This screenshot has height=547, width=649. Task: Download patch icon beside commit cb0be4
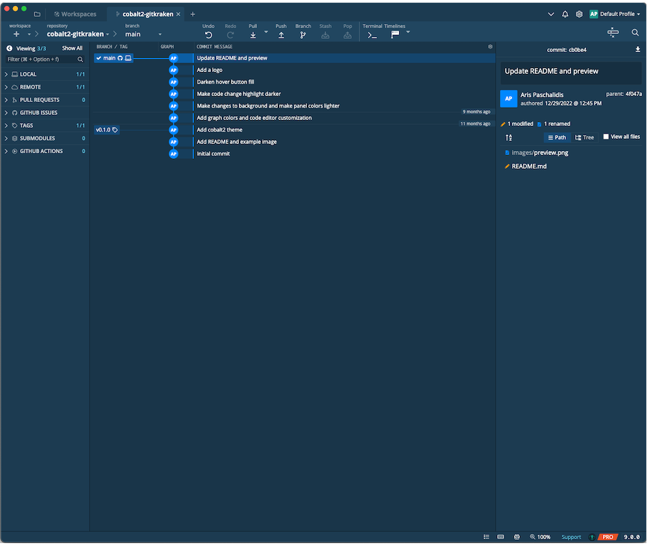(x=639, y=50)
